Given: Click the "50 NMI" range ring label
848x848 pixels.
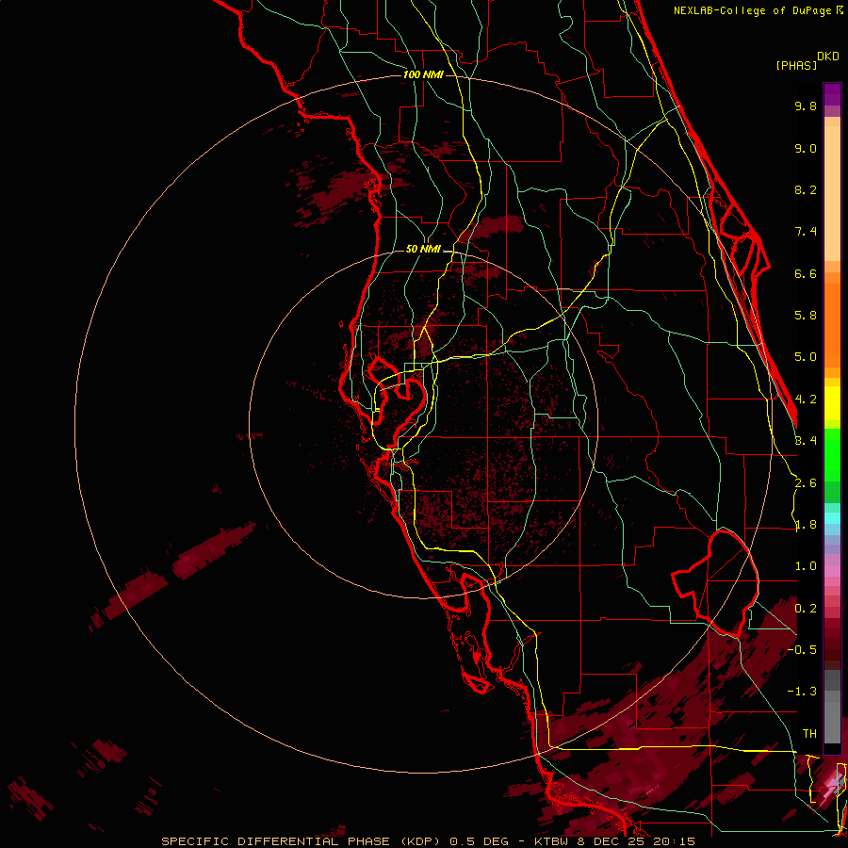Looking at the screenshot, I should pos(423,250).
